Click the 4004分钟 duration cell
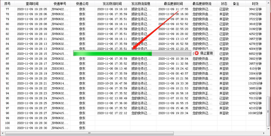This screenshot has width=271, height=136. click(255, 49)
